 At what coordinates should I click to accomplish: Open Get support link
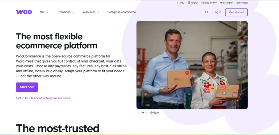[242, 3]
